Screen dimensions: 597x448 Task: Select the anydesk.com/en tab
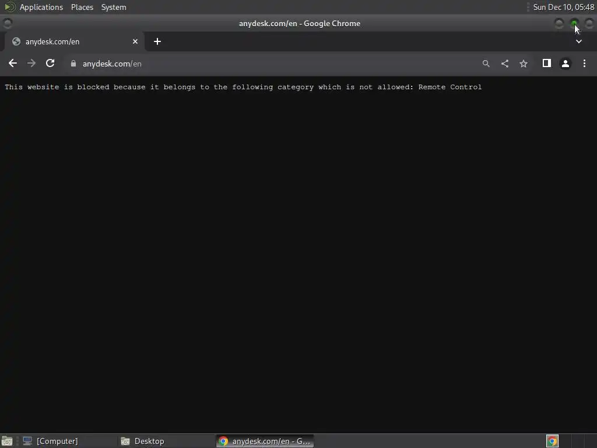(74, 41)
